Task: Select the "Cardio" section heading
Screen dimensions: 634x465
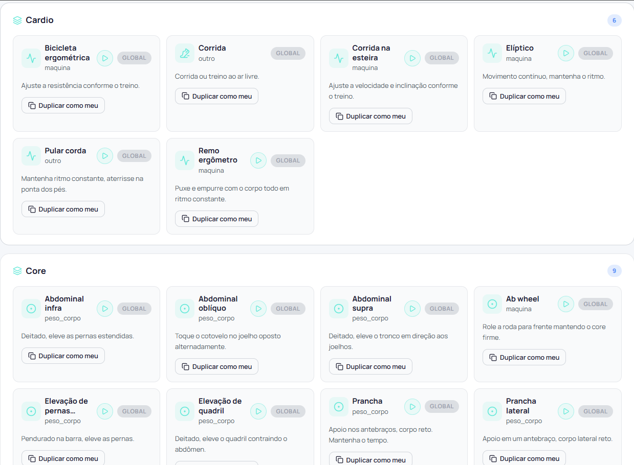Action: point(39,20)
